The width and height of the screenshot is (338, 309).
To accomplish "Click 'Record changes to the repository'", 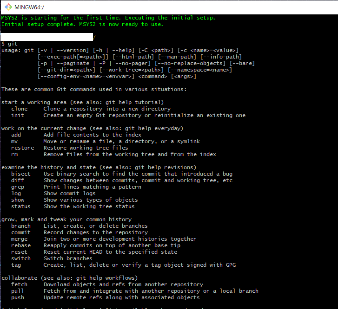I will 96,232.
